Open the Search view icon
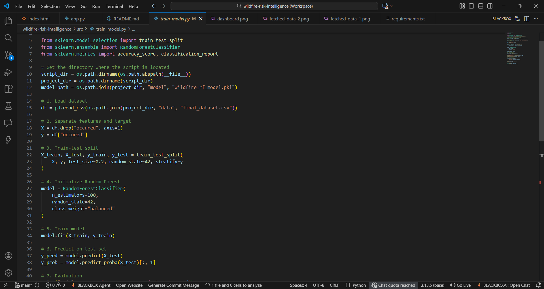 tap(8, 38)
